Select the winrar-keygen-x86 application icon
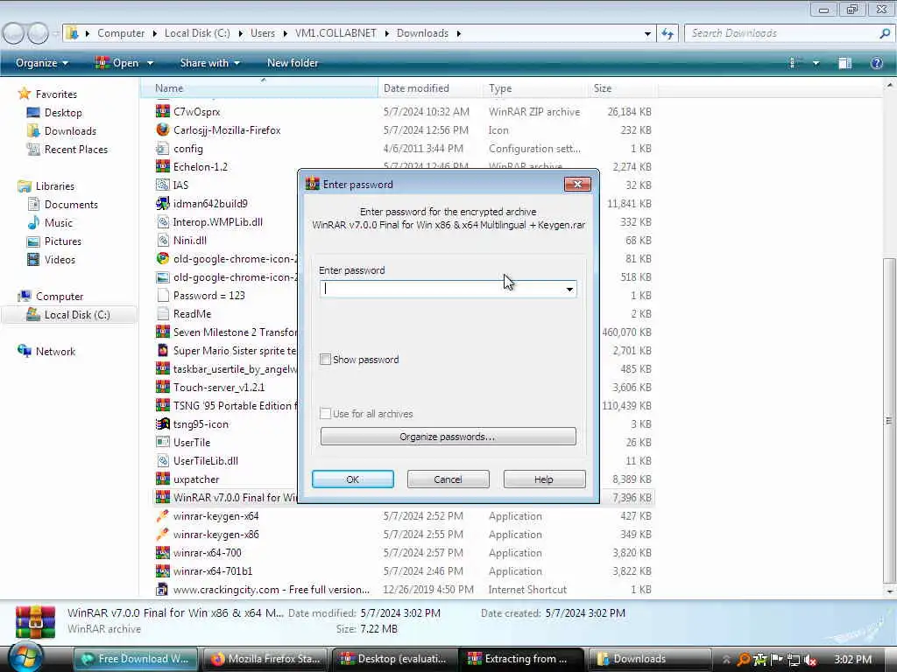Image resolution: width=897 pixels, height=672 pixels. coord(162,535)
